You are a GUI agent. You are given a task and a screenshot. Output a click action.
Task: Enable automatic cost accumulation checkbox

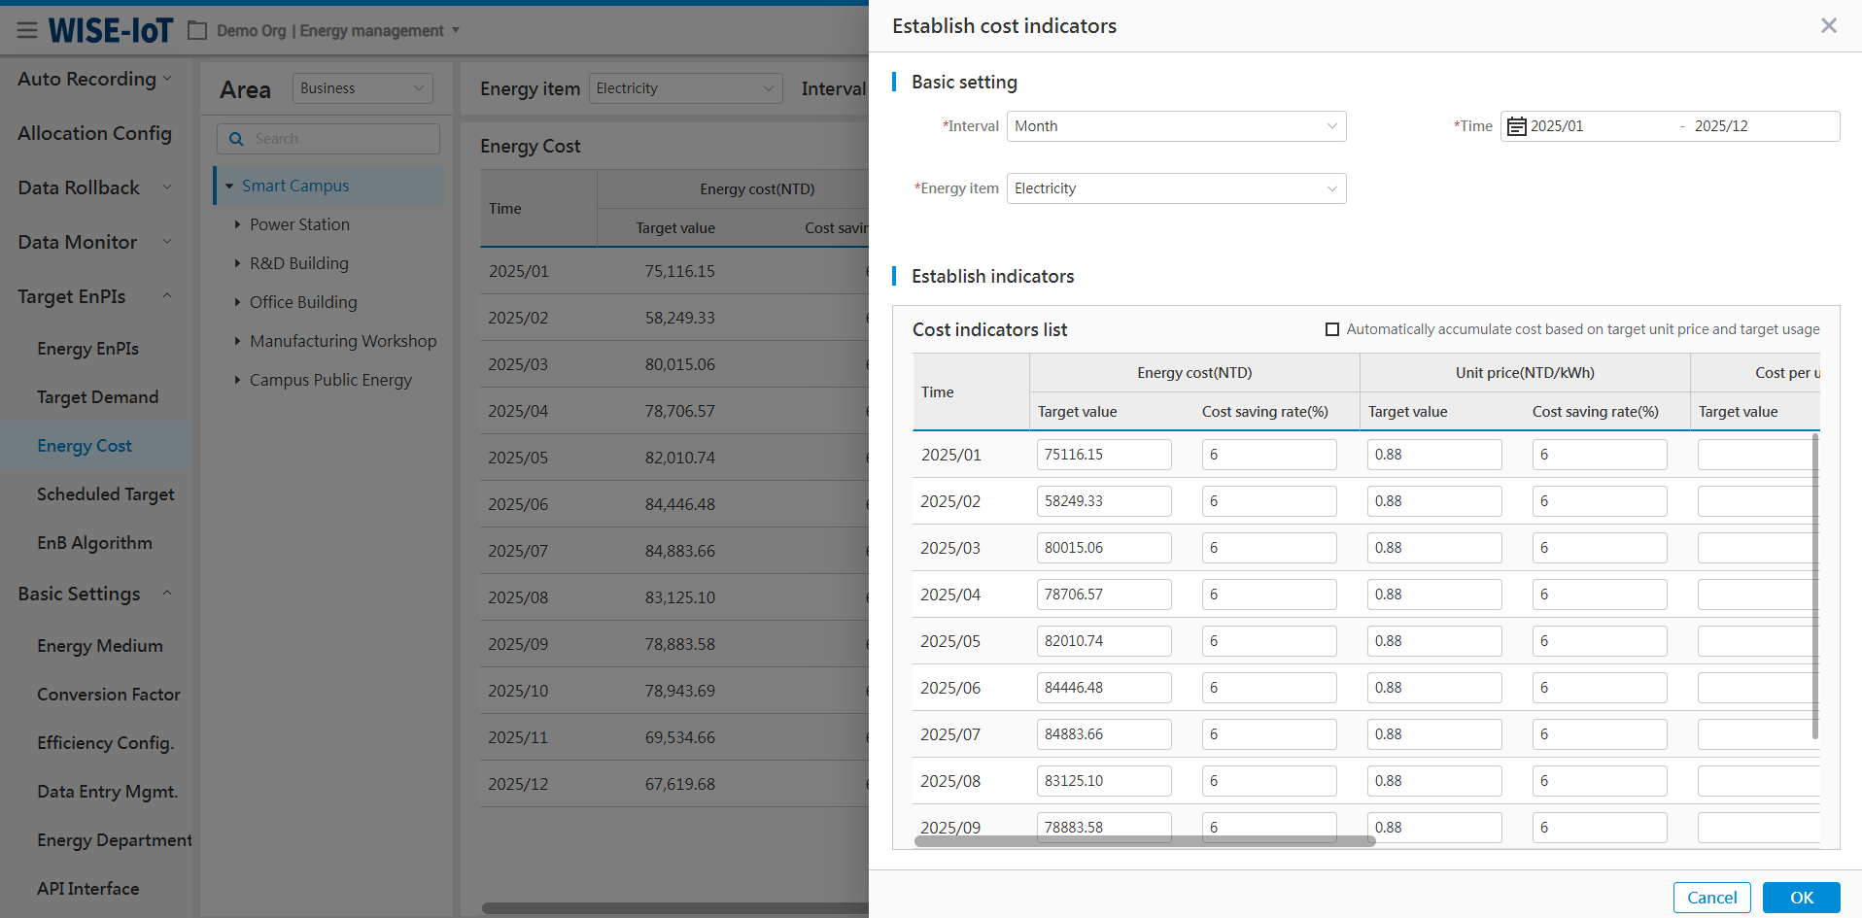point(1332,329)
